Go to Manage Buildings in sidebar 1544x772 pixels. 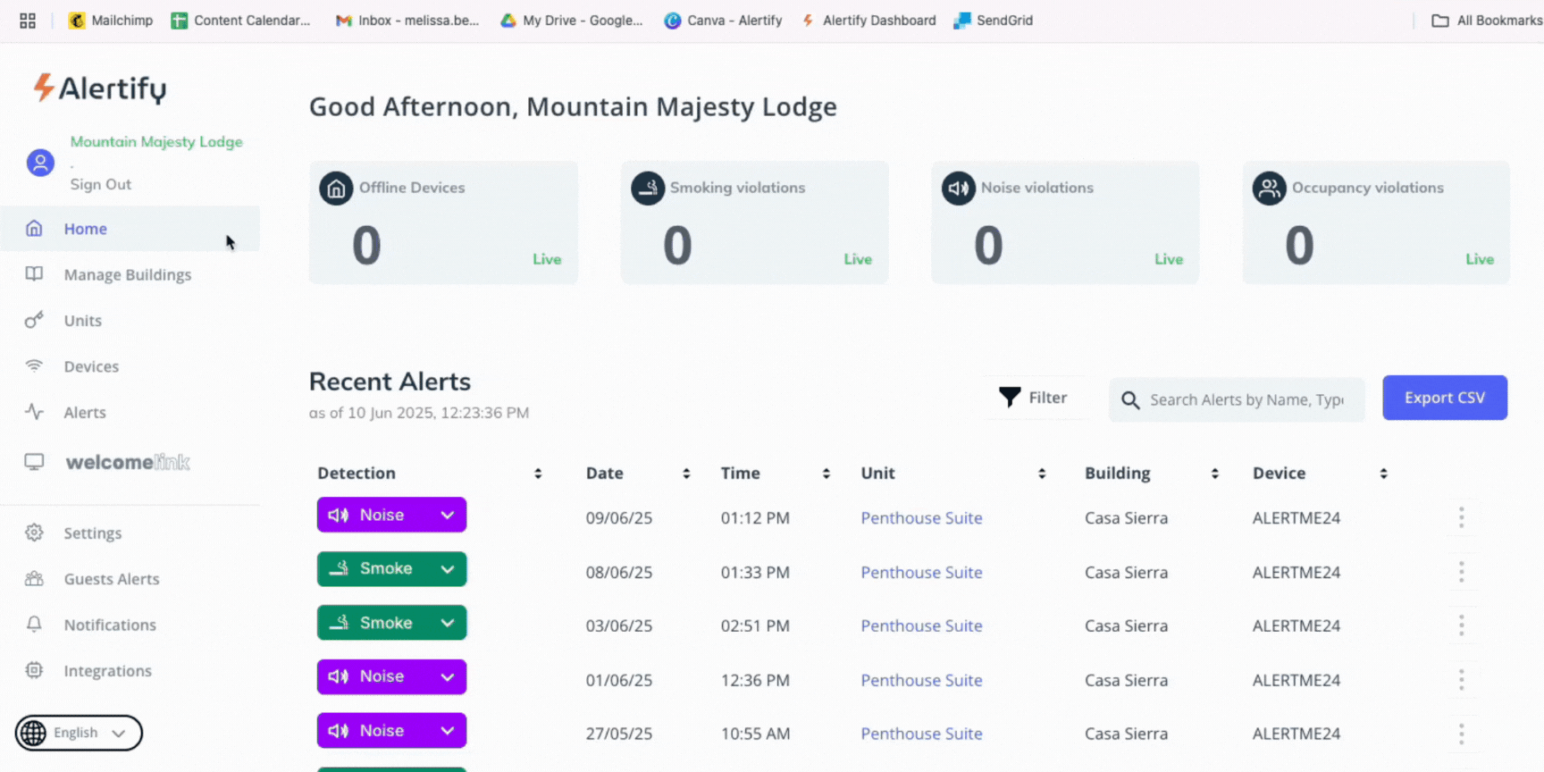[127, 274]
